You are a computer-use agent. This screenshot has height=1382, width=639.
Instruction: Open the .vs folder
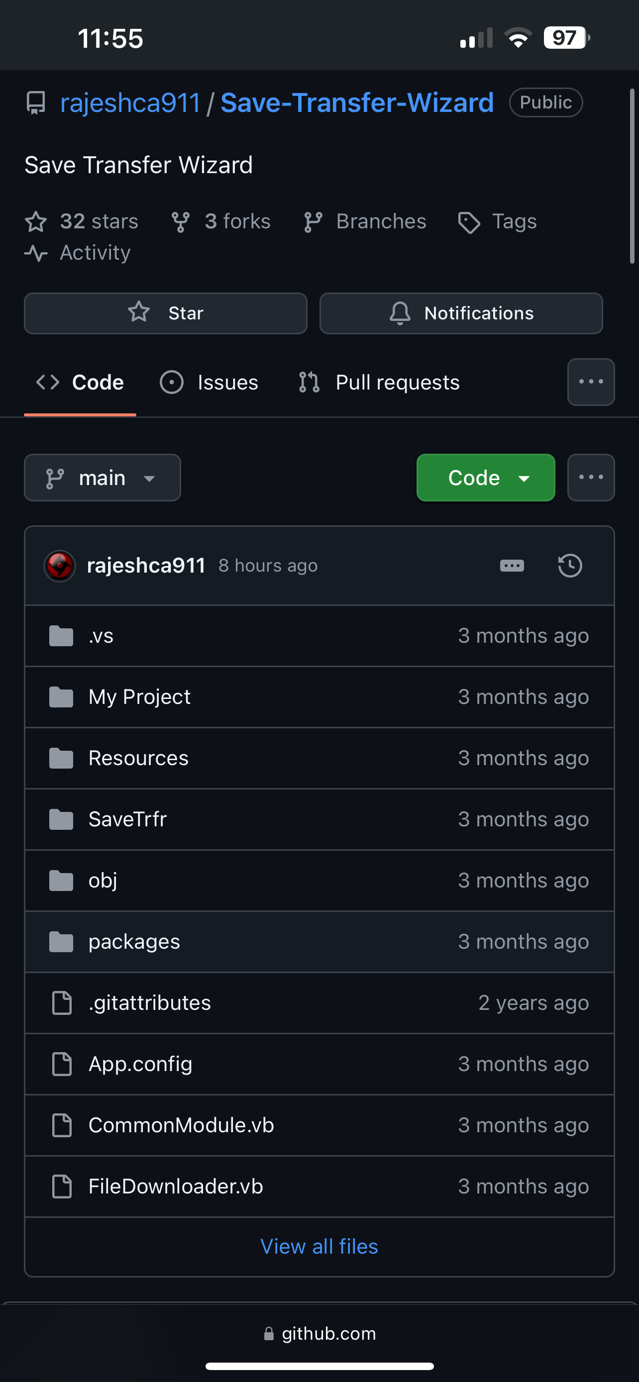[x=101, y=636]
